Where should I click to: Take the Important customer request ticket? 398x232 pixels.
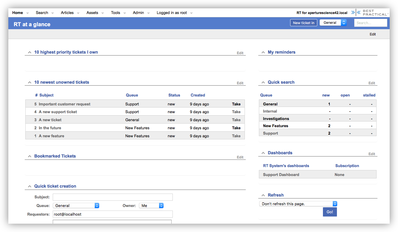point(236,104)
